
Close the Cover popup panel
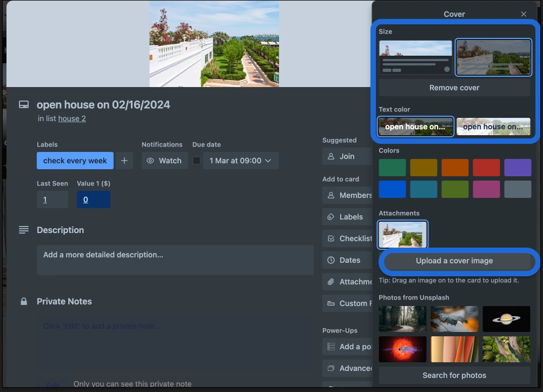point(524,14)
